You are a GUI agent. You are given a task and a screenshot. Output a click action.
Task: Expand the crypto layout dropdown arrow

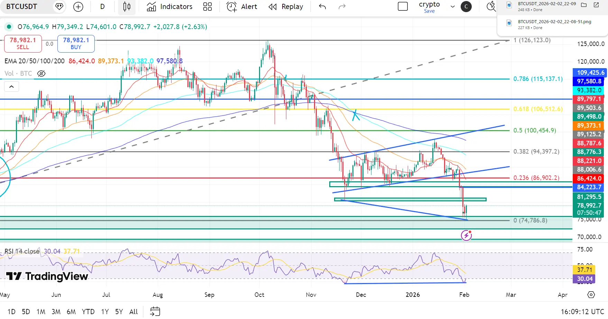pos(452,7)
